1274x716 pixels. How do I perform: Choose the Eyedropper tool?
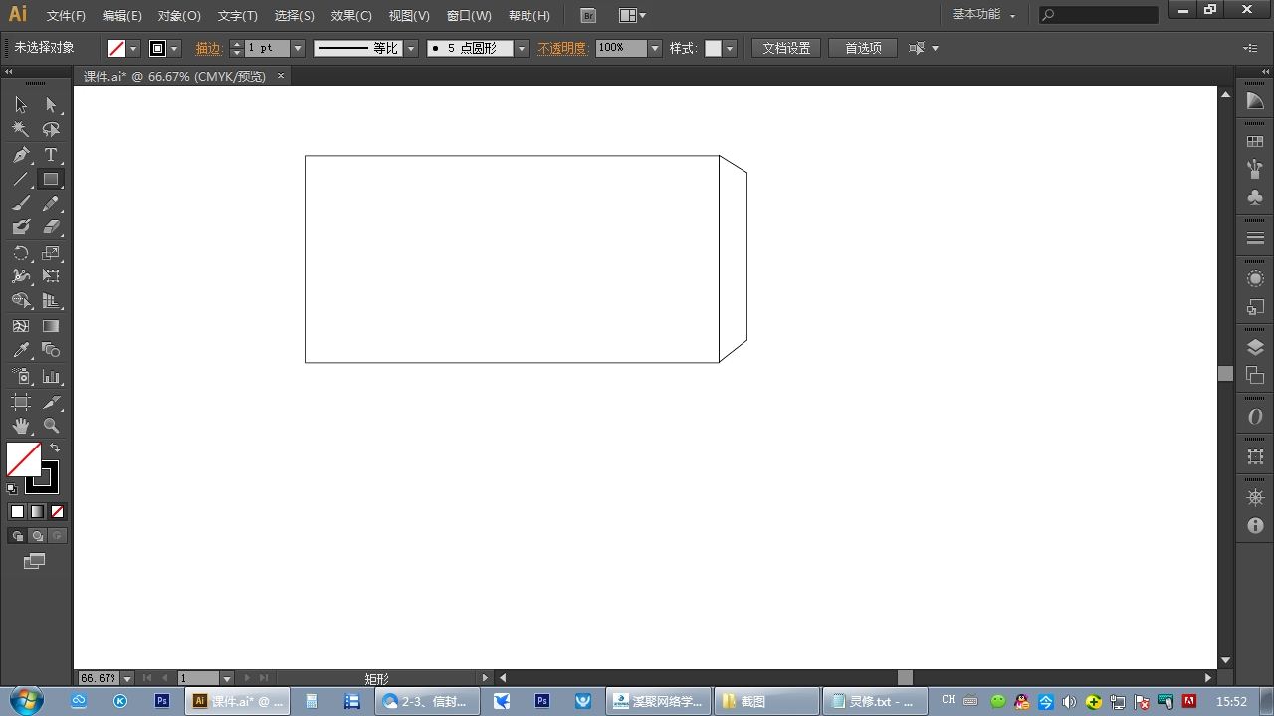coord(21,351)
